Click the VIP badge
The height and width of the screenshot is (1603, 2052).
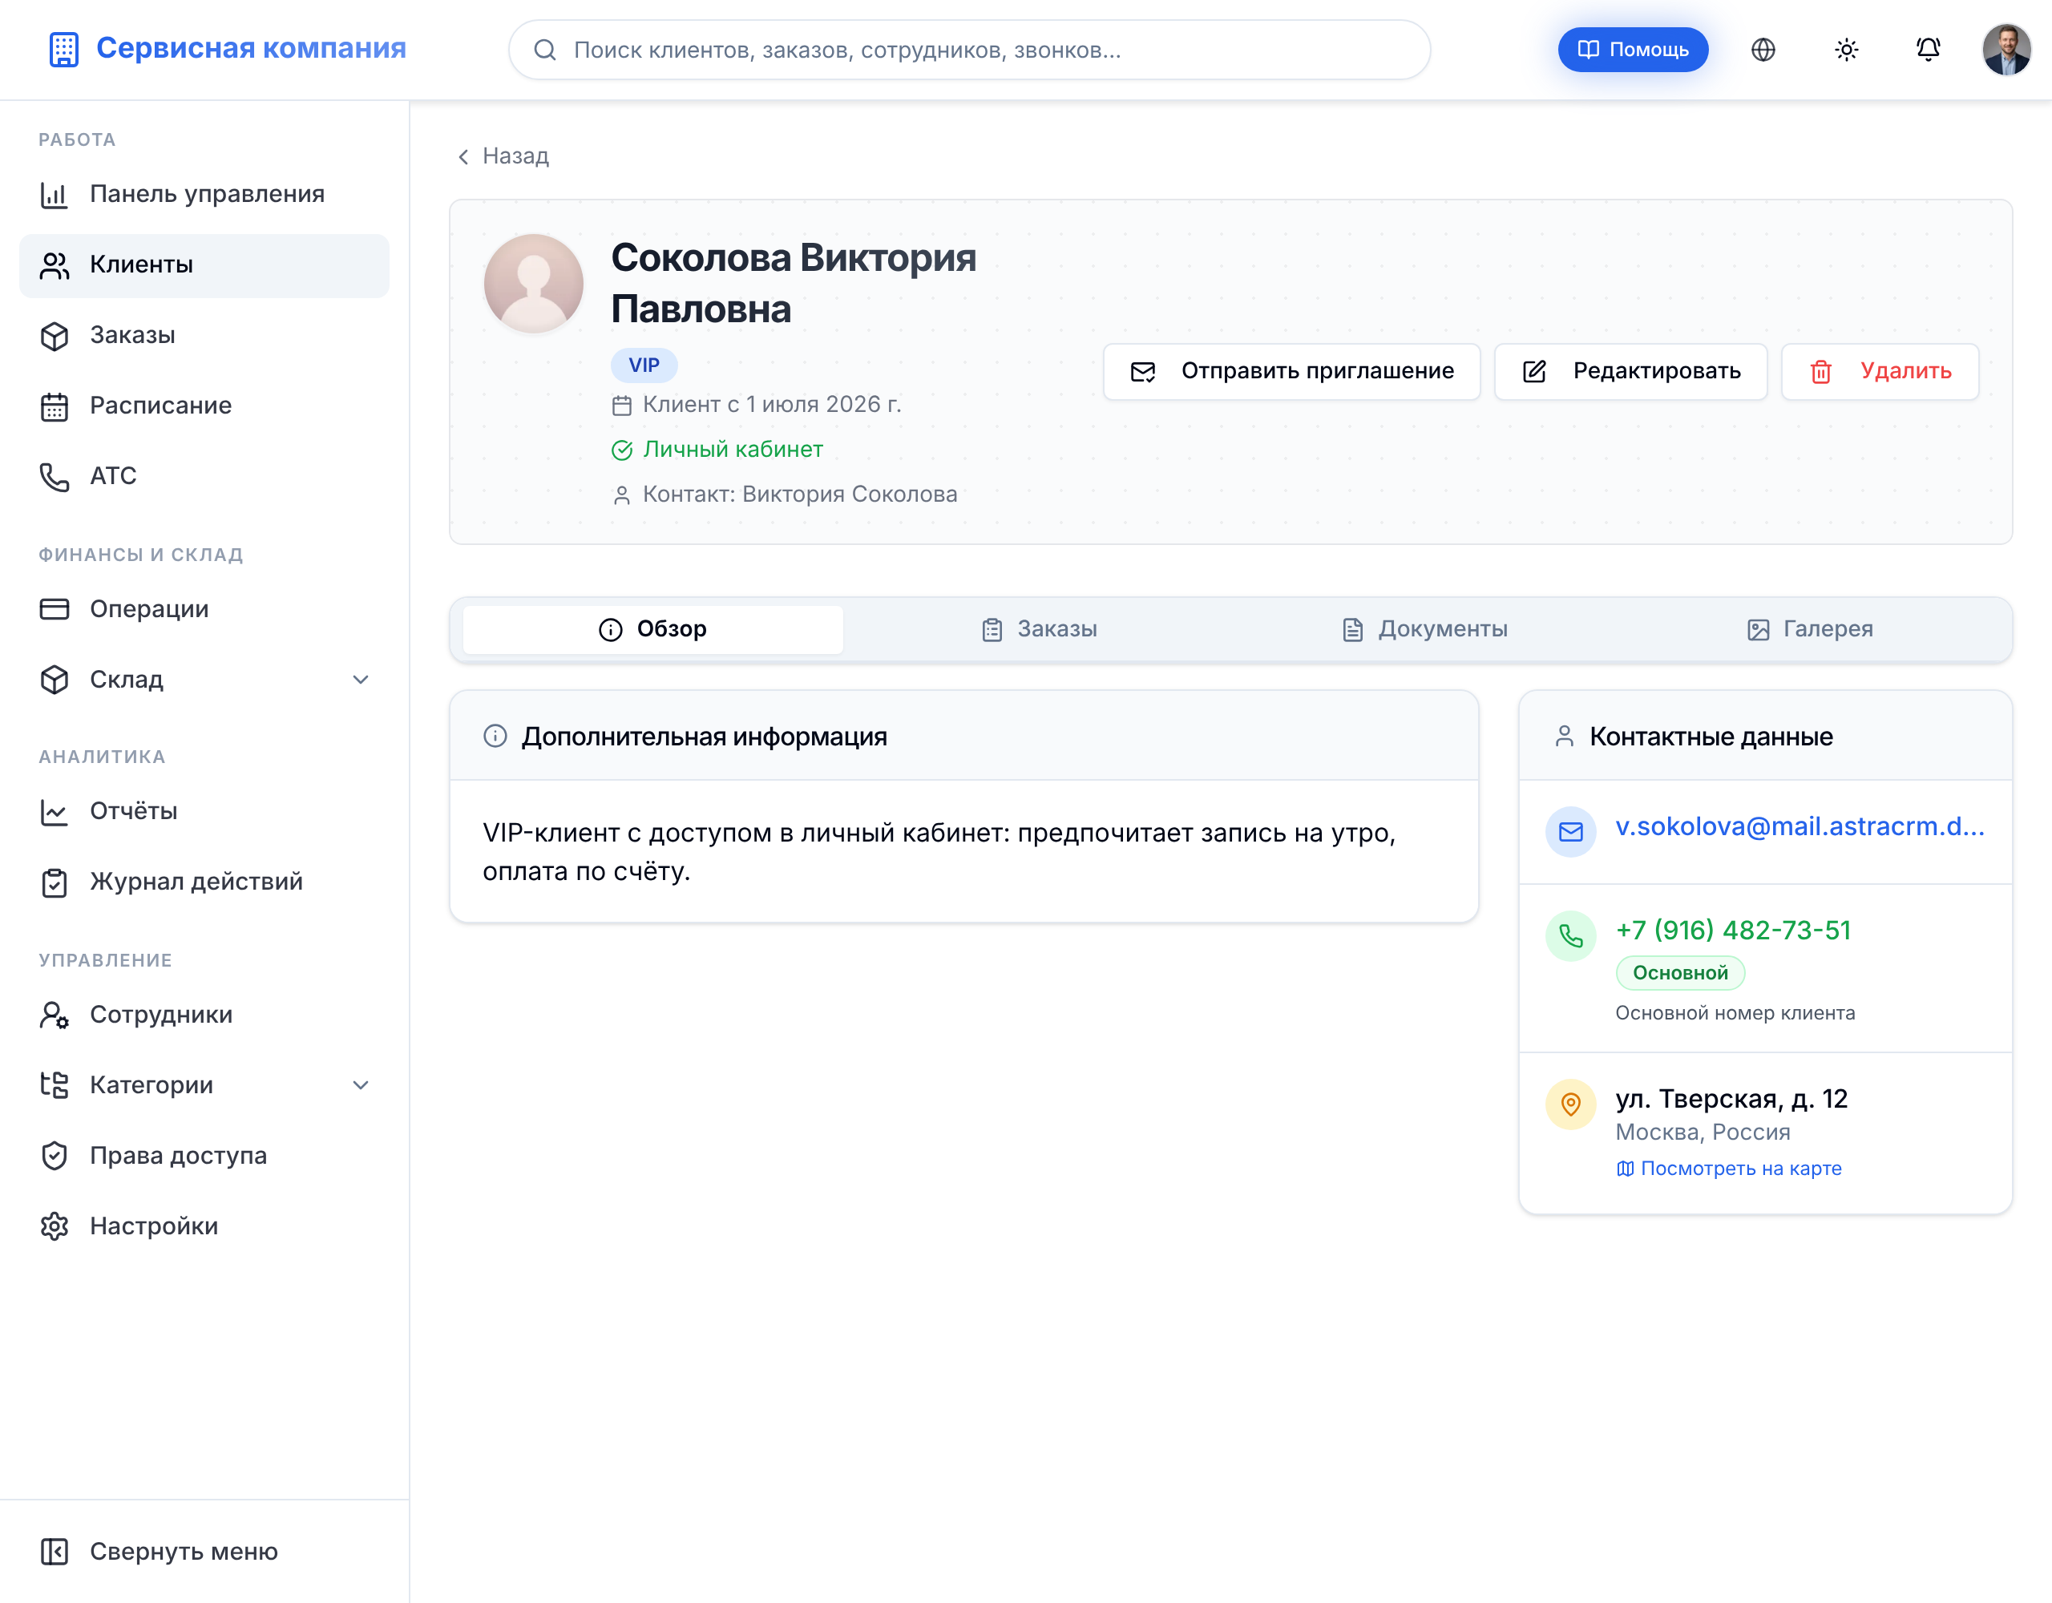click(644, 365)
